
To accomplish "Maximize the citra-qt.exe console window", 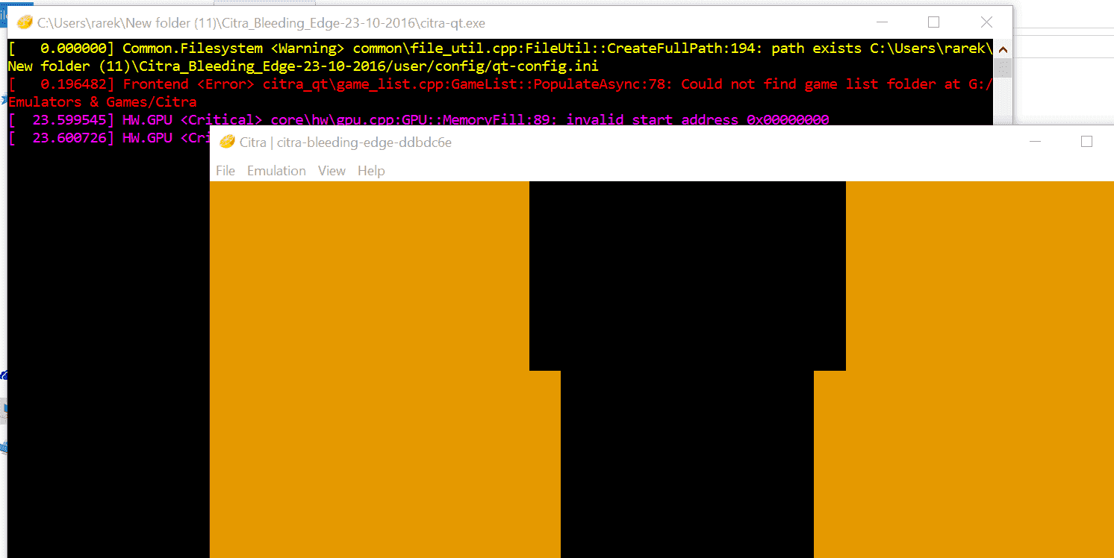I will tap(933, 22).
